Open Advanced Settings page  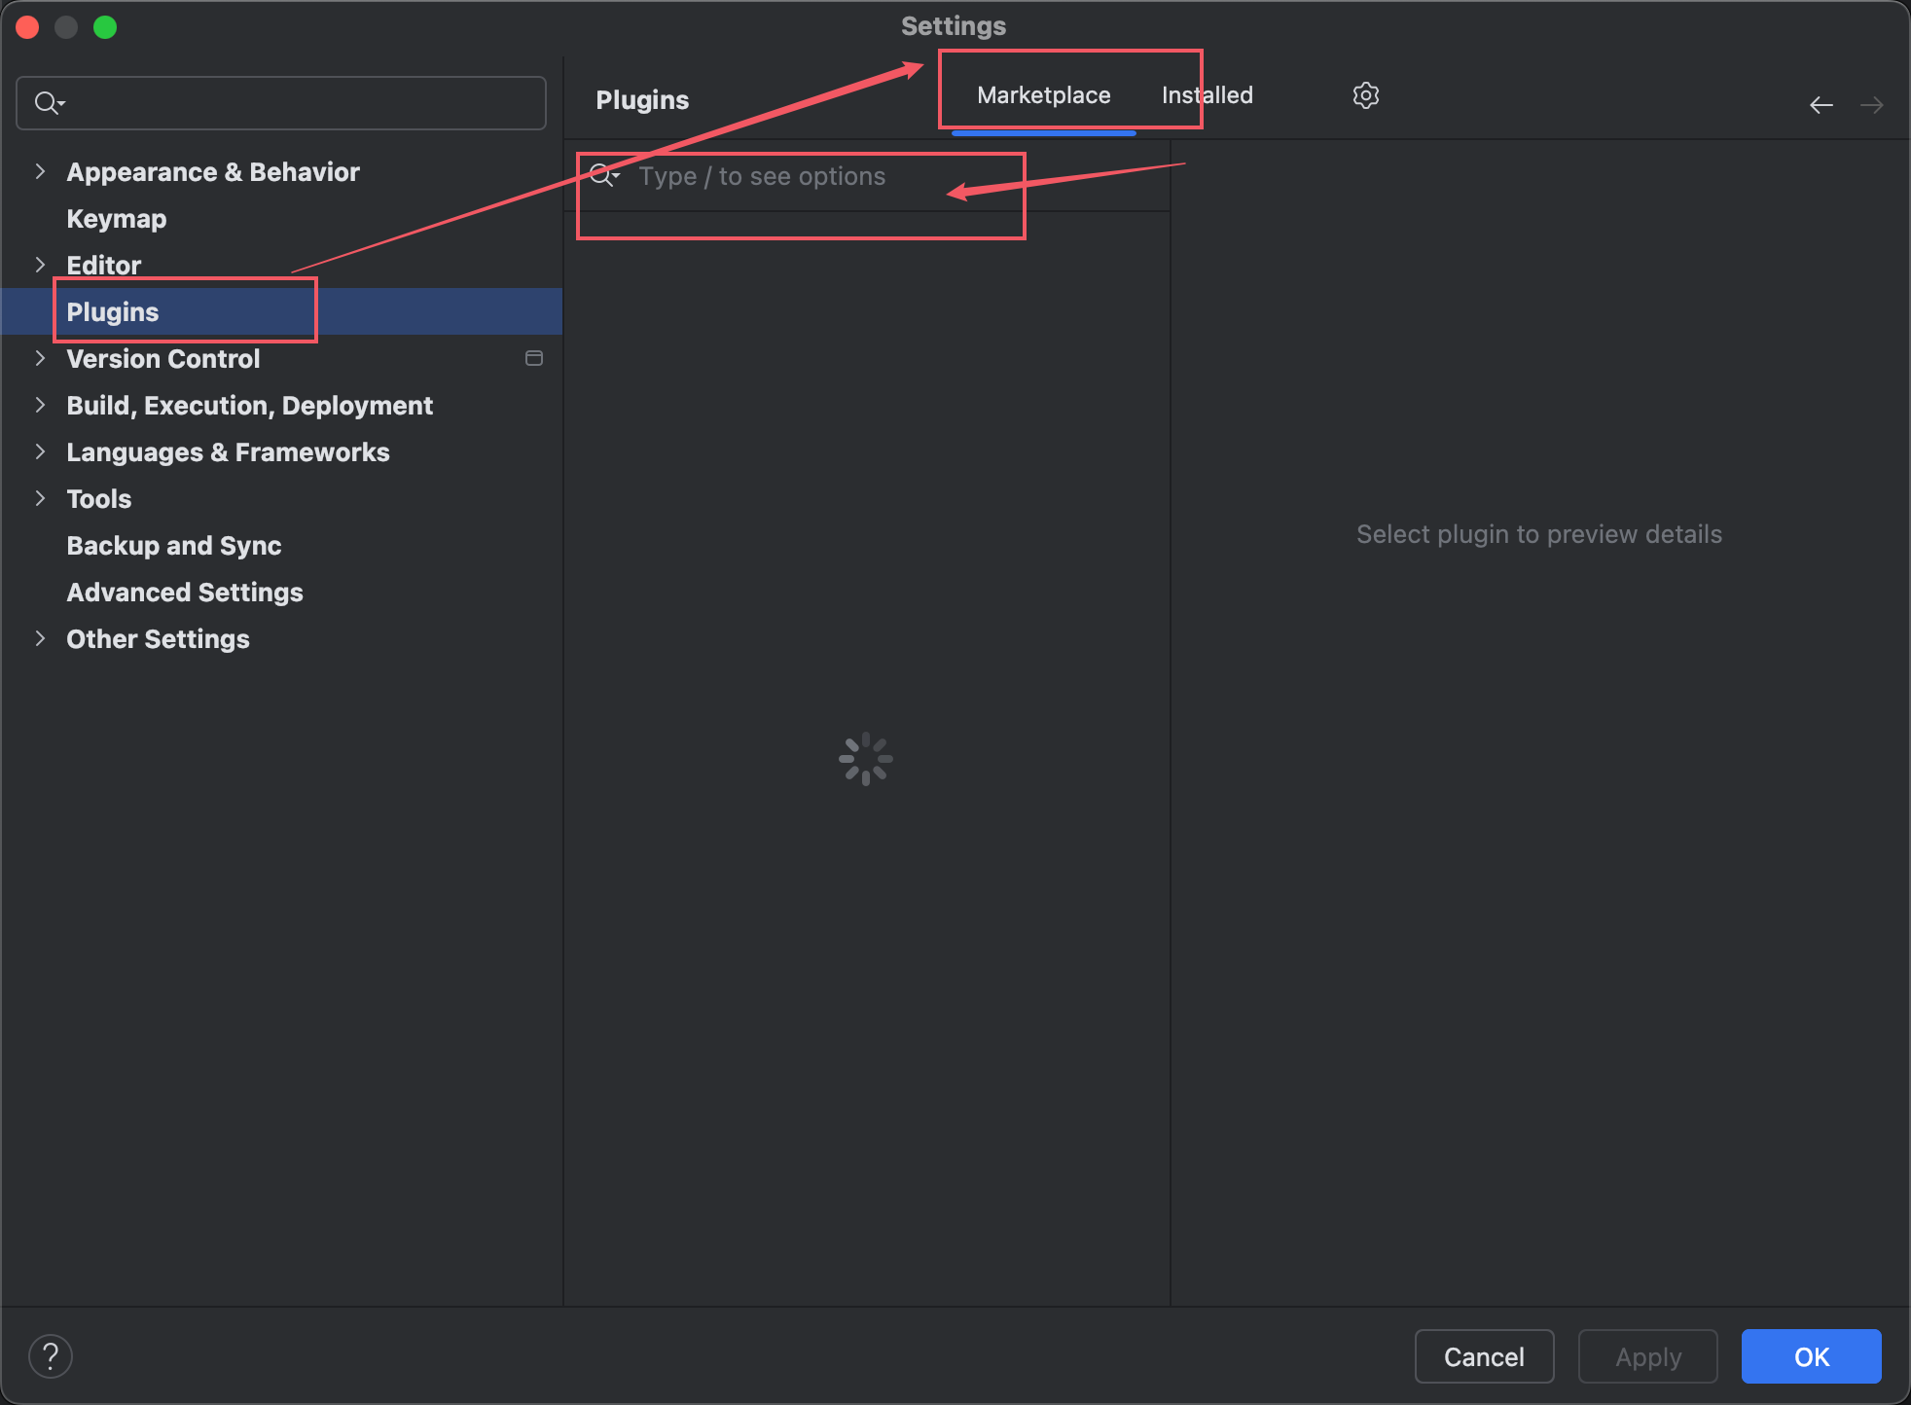point(184,593)
